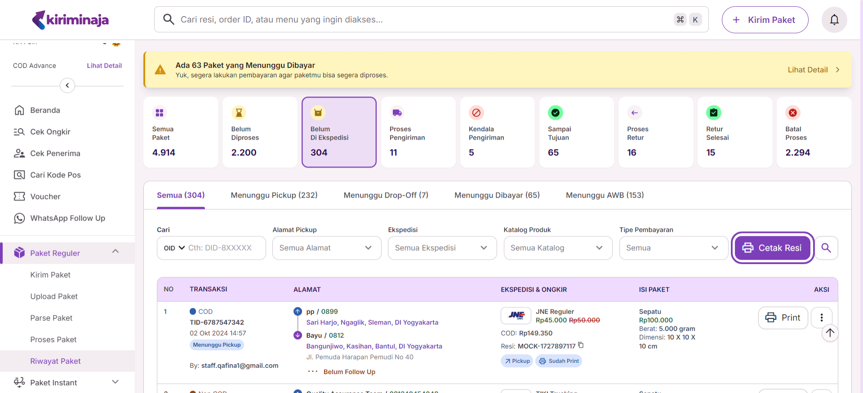This screenshot has height=393, width=863.
Task: Click the search magnifier button beside Cetak Resi
Action: point(826,248)
